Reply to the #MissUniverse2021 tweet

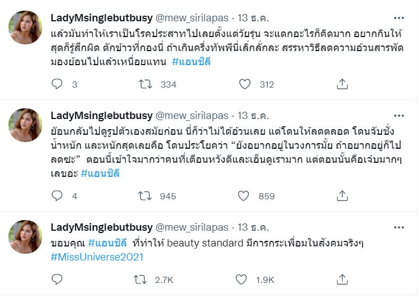coord(57,280)
